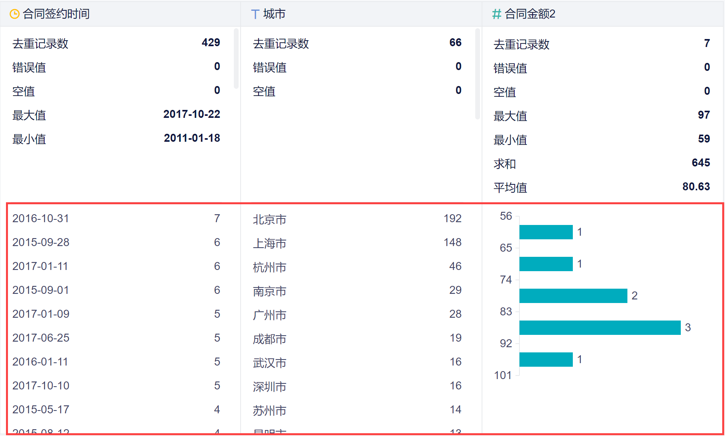Click the 最大值 2017-10-22 statistic row

[x=116, y=115]
